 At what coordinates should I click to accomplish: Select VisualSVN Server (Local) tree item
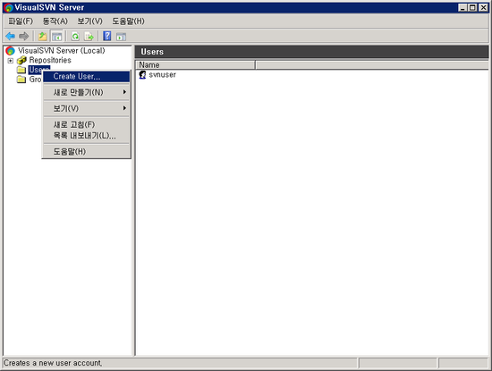(61, 50)
